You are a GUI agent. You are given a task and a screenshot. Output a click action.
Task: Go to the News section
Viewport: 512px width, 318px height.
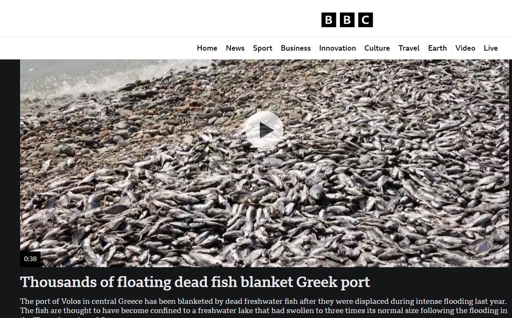click(x=235, y=48)
